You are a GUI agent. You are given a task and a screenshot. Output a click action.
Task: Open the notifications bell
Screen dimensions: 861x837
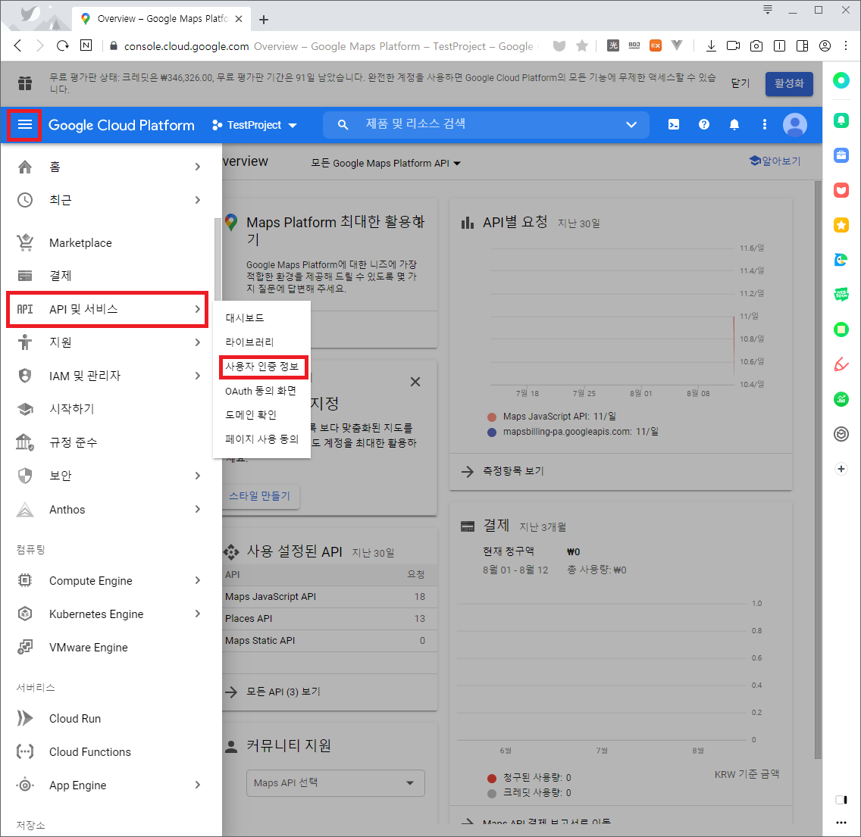pos(734,124)
